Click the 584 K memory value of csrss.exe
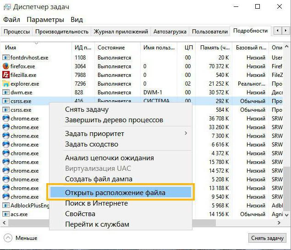291x250 pixels. point(222,110)
